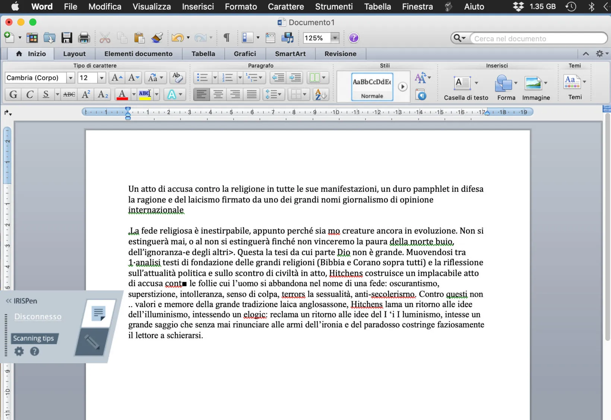Toggle paragraph marks visibility with pilcrow icon

click(x=226, y=37)
